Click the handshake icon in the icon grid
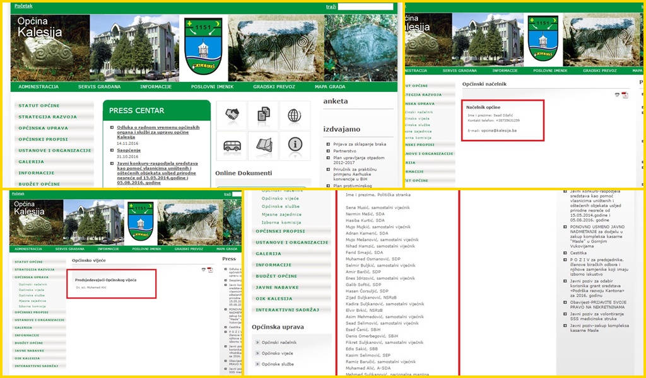Screen dimensions: 646x378 coord(232,115)
